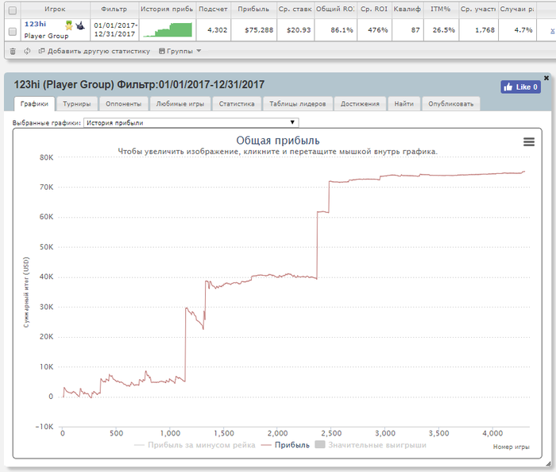Image resolution: width=556 pixels, height=472 pixels.
Task: Toggle Прибыль за минусом рейка legend item
Action: click(x=195, y=445)
